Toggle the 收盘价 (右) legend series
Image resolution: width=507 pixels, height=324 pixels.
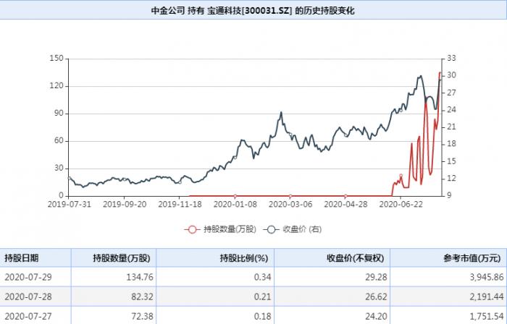293,229
